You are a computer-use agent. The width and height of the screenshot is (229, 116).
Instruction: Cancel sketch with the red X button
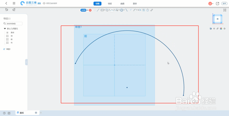[90, 10]
